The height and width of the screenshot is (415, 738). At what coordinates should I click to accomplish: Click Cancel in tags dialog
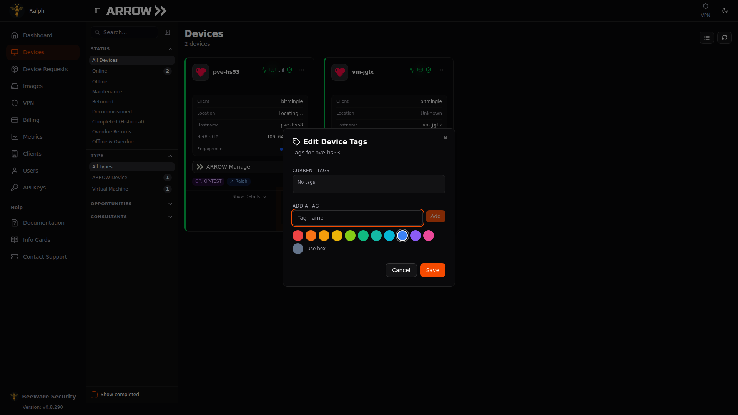pos(401,270)
